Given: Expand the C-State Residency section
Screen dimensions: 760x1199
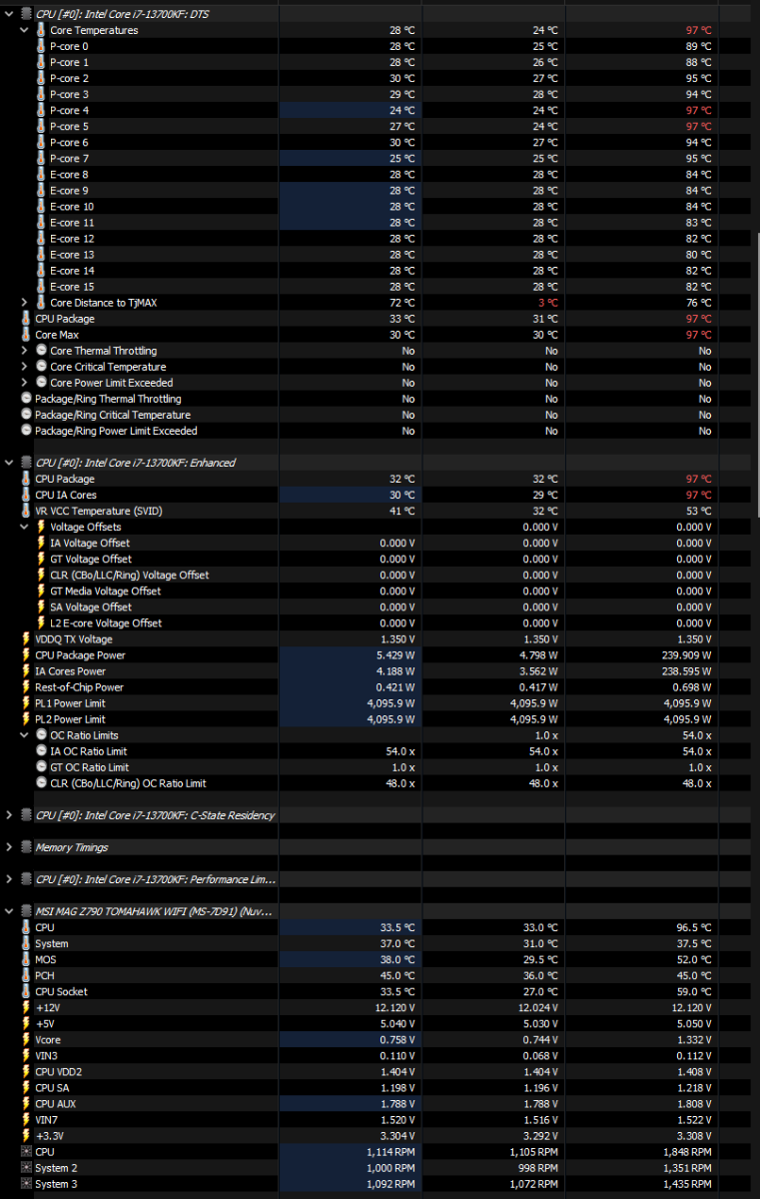Looking at the screenshot, I should 9,815.
